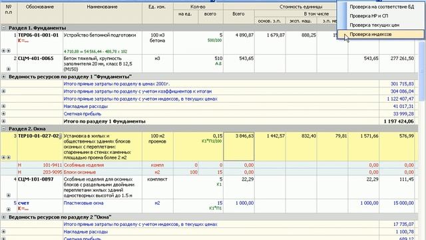This screenshot has height=240, width=426.
Task: Click the основ. з.п. column header
Action: [270, 21]
